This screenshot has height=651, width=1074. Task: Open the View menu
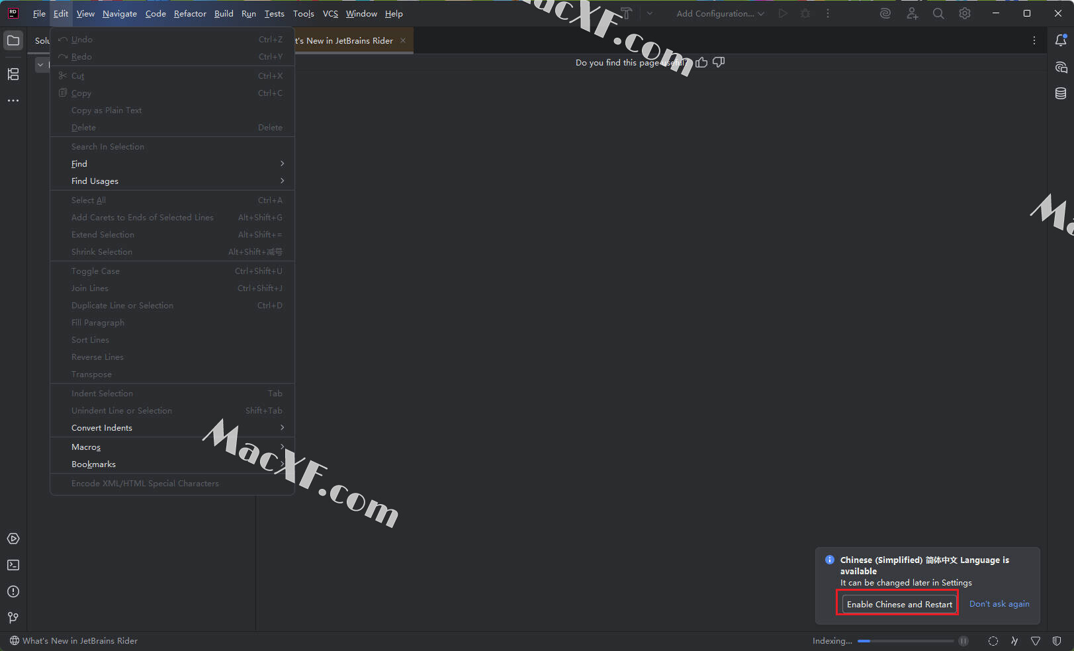point(85,13)
